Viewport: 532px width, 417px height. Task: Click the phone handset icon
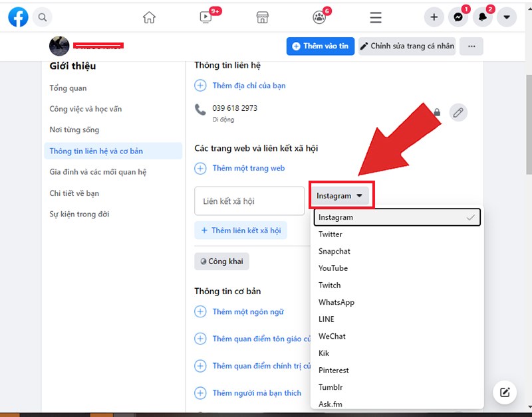[x=200, y=110]
